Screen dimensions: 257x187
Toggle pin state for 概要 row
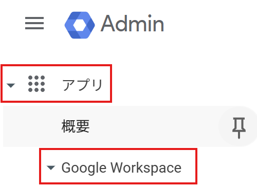tap(239, 127)
